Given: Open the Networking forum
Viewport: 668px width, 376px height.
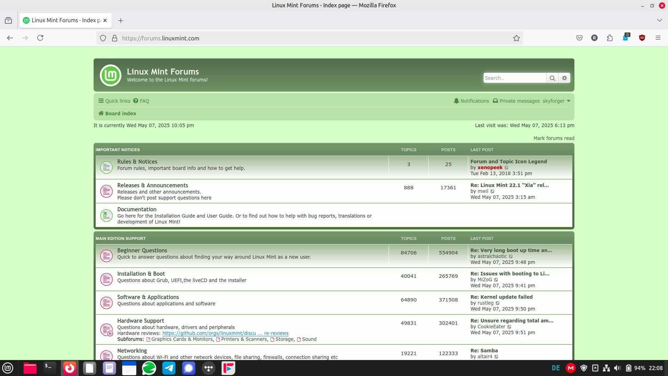Looking at the screenshot, I should point(132,351).
